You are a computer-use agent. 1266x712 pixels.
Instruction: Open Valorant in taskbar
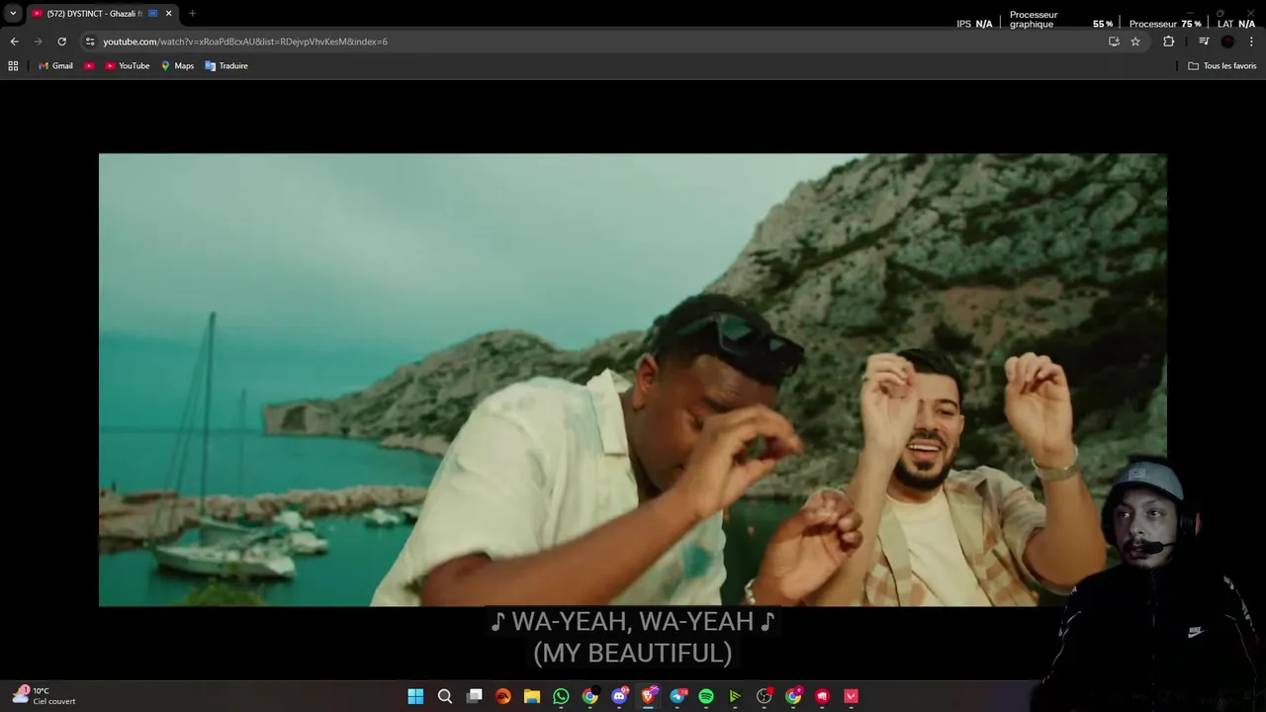coord(851,696)
